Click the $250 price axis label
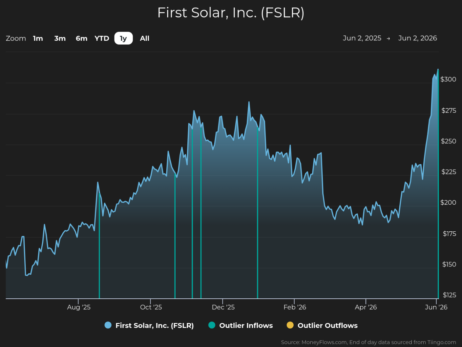Image resolution: width=462 pixels, height=347 pixels. click(449, 141)
